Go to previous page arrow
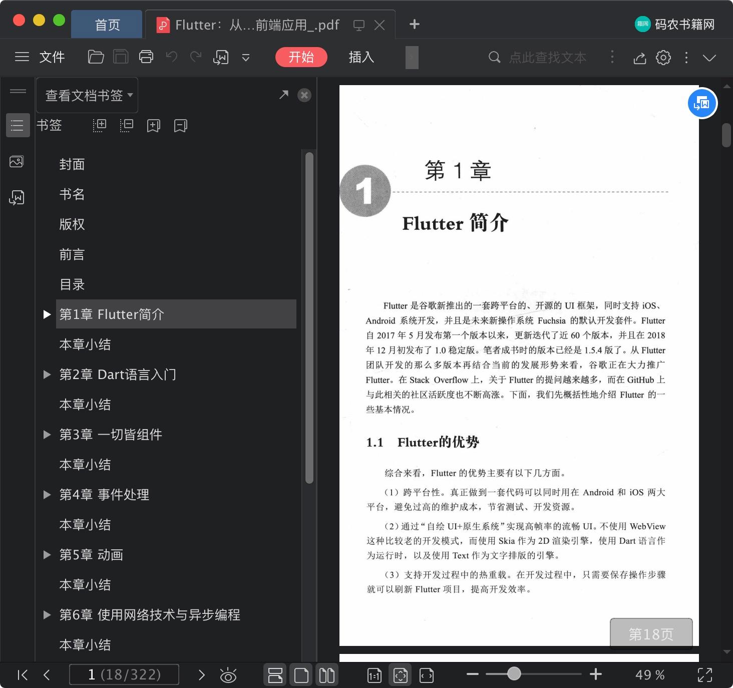This screenshot has width=733, height=688. pyautogui.click(x=47, y=675)
